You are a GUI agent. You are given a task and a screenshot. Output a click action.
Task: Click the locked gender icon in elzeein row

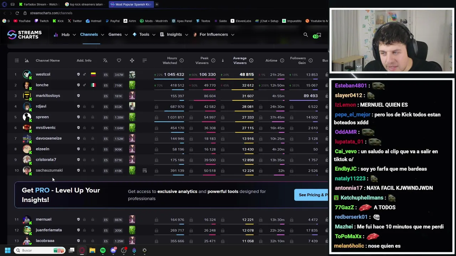coord(84,149)
